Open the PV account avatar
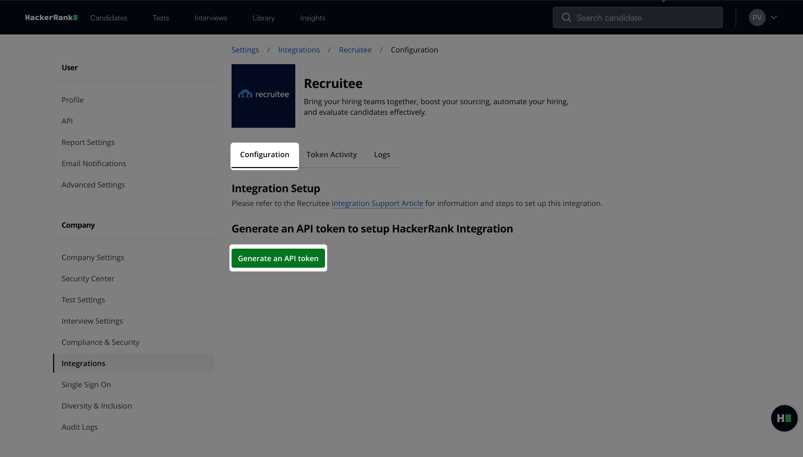Viewport: 803px width, 457px height. pyautogui.click(x=757, y=17)
